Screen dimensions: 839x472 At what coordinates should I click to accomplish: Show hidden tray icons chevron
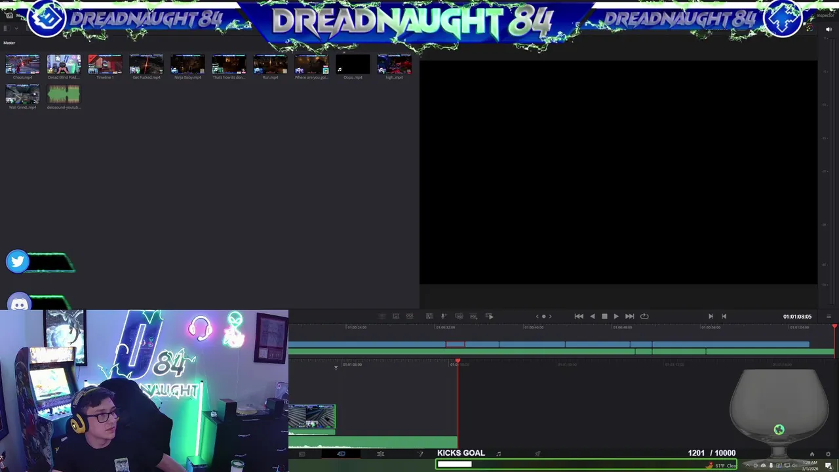[747, 465]
